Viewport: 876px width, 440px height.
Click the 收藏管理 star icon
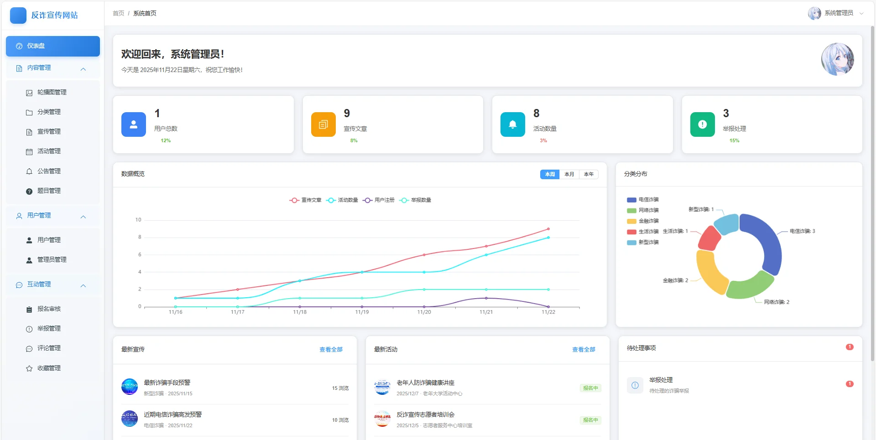tap(30, 368)
